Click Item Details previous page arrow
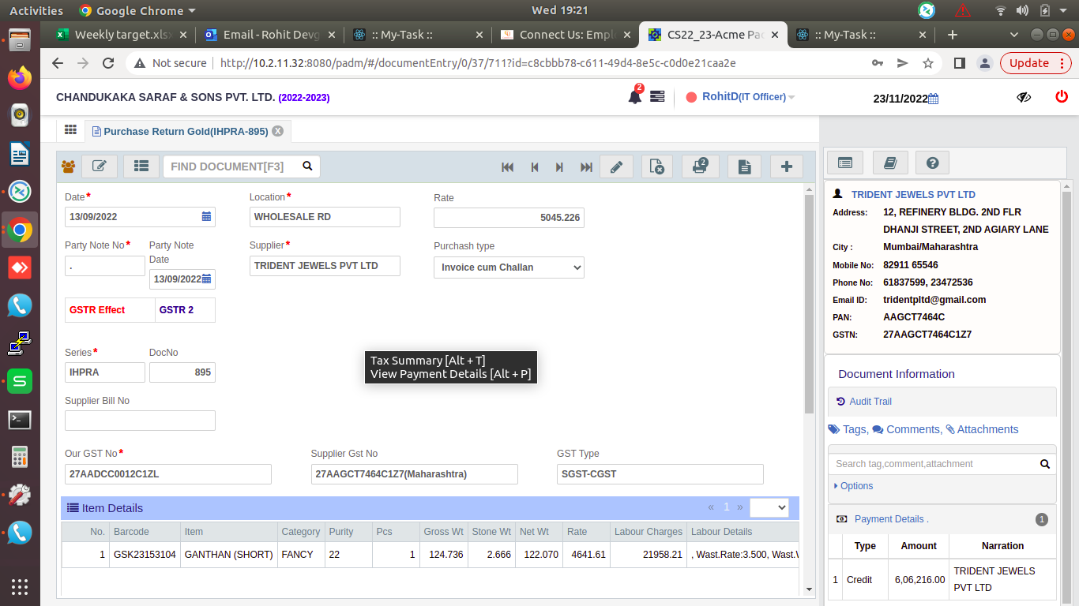This screenshot has height=606, width=1079. click(x=711, y=507)
